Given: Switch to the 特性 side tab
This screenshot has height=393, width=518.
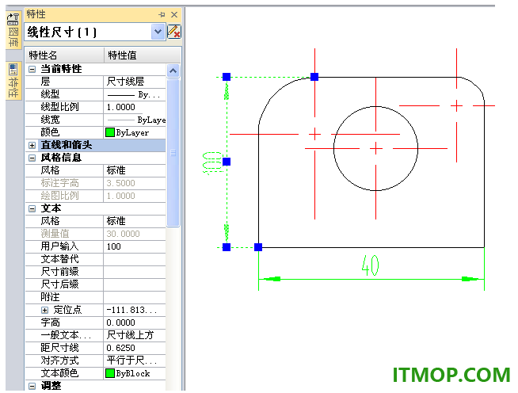Looking at the screenshot, I should pyautogui.click(x=13, y=81).
